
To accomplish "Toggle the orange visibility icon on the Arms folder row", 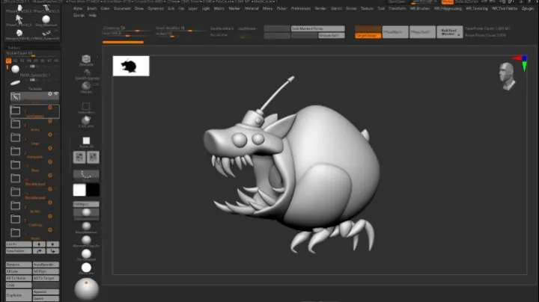I will click(x=50, y=121).
